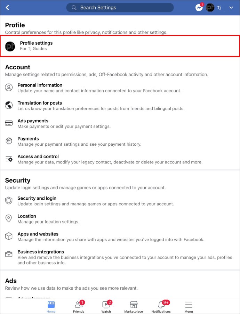Open Security and login shield icon

point(9,200)
